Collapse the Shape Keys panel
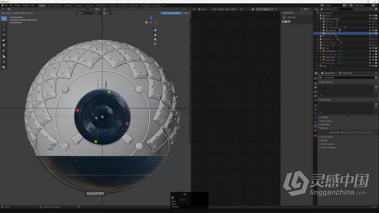 point(325,100)
